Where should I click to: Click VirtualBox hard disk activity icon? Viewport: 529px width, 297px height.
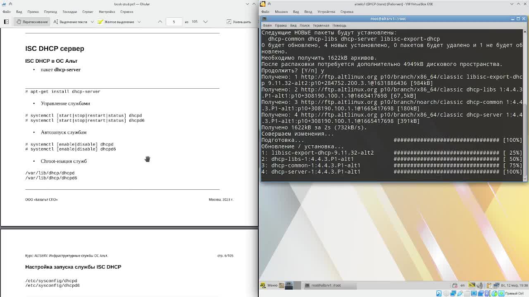(x=439, y=293)
